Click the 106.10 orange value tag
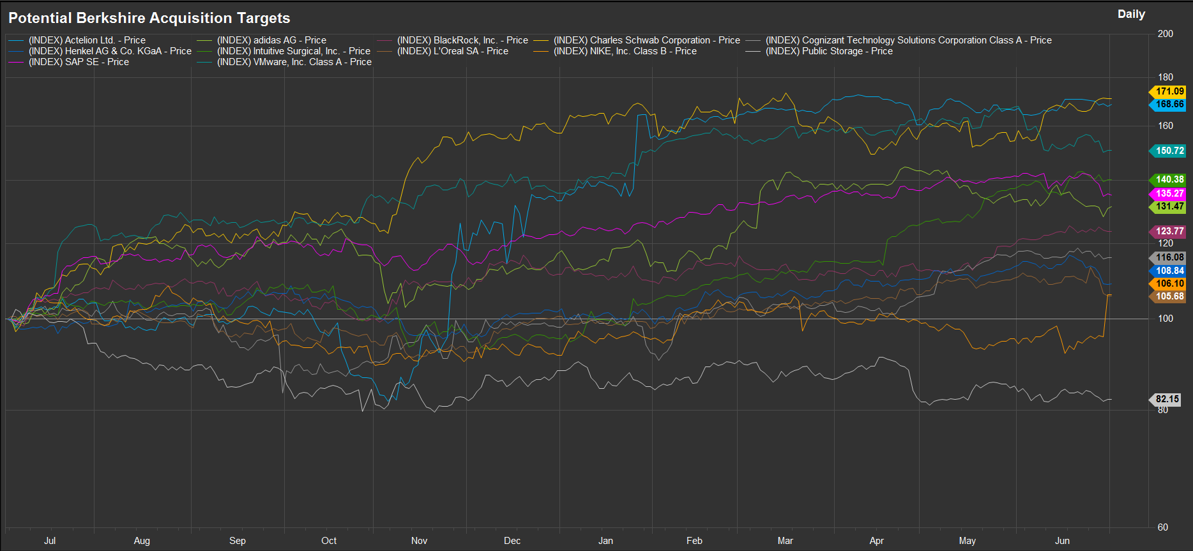Screen dimensions: 1193x551 pos(1167,283)
